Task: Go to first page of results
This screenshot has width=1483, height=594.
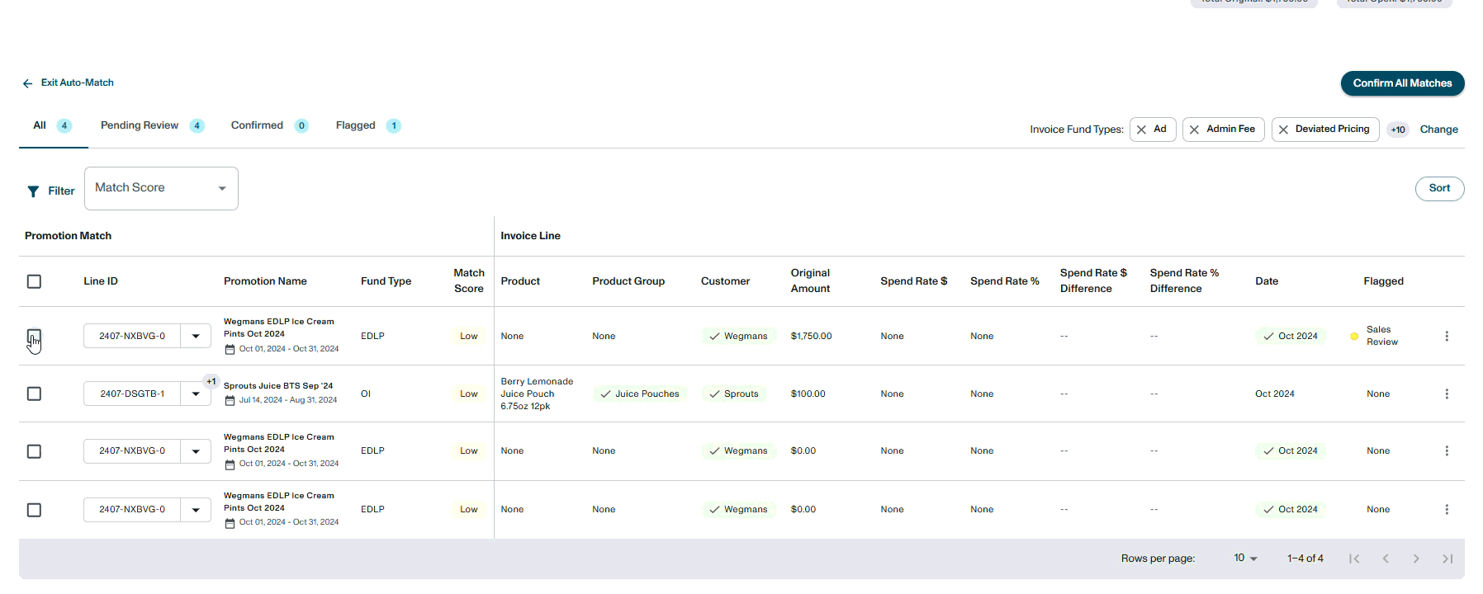Action: (1354, 559)
